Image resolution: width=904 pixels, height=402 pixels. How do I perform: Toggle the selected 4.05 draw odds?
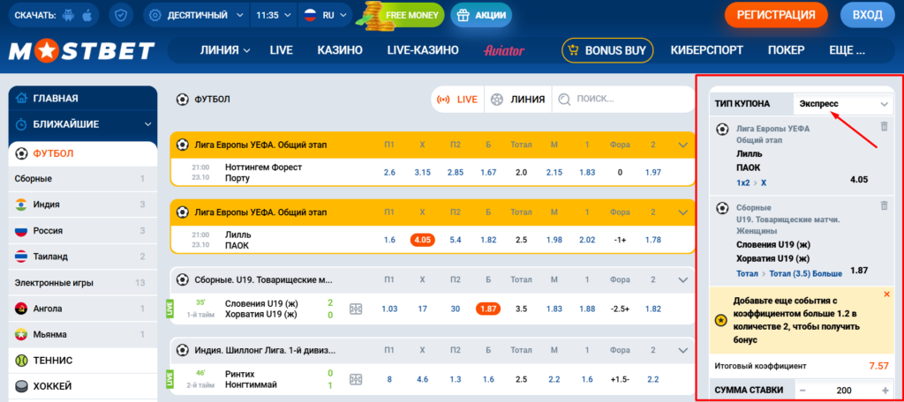click(x=422, y=240)
